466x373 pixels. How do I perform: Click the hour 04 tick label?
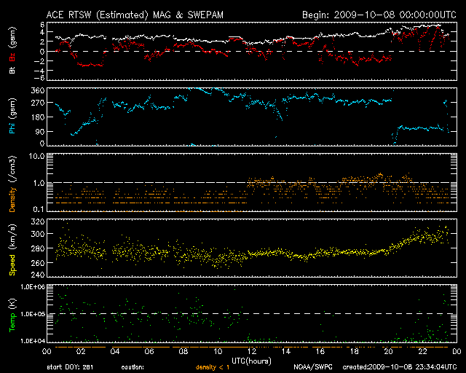coord(115,351)
